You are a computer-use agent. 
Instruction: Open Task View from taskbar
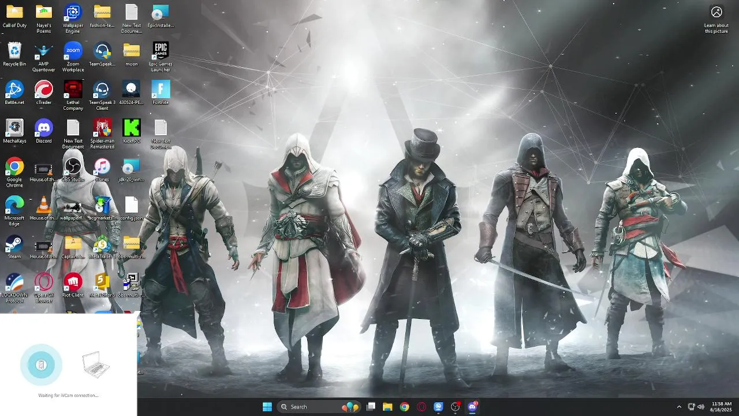[x=371, y=407]
